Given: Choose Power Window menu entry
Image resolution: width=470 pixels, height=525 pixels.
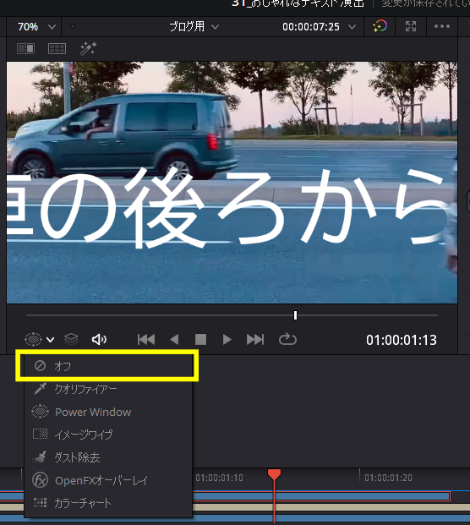Looking at the screenshot, I should 108,412.
